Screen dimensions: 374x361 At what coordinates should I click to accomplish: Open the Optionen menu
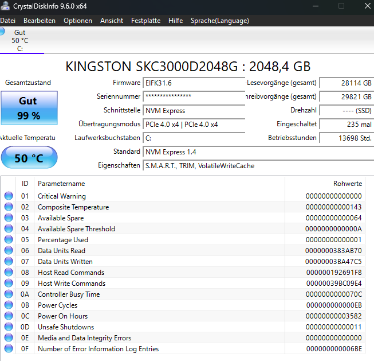[x=78, y=21]
